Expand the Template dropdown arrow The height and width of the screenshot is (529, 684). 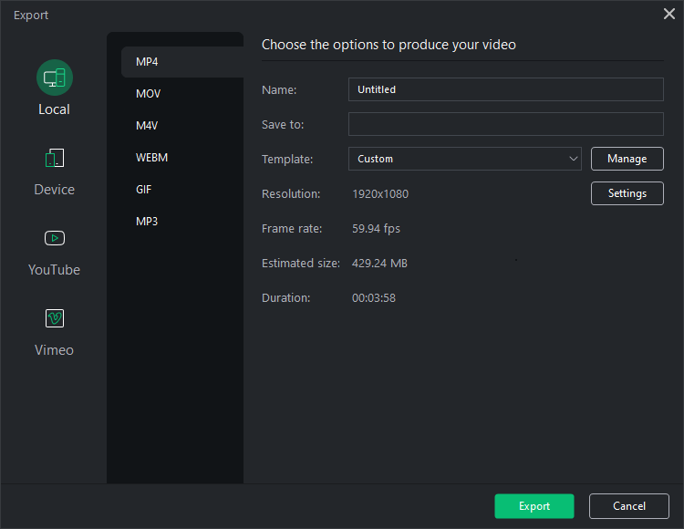[x=574, y=159]
